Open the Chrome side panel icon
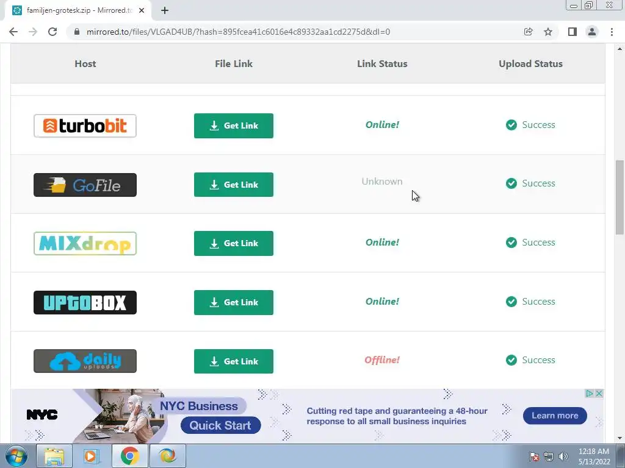 coord(573,32)
